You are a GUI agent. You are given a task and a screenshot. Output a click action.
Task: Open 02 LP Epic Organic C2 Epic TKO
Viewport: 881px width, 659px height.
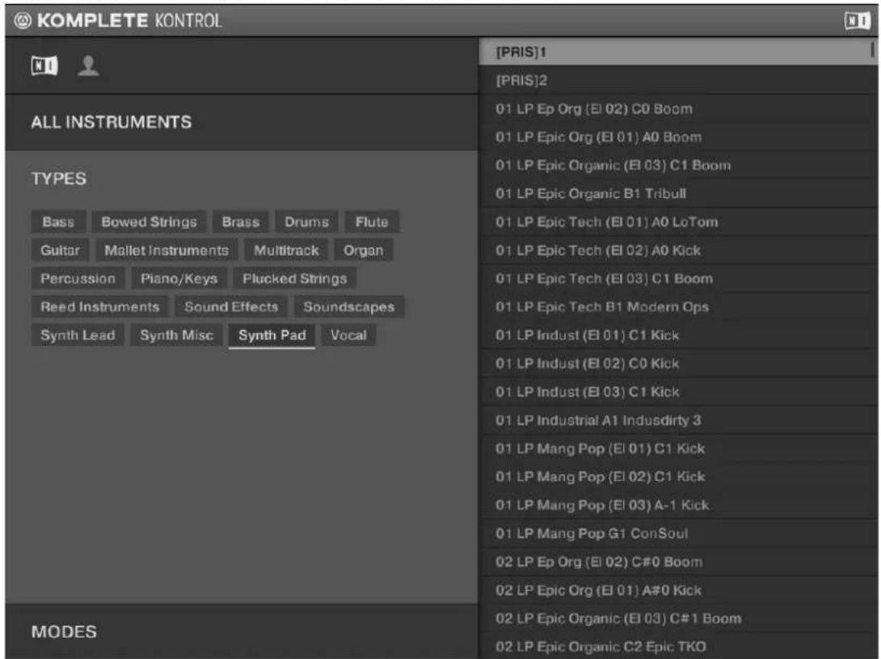(678, 646)
